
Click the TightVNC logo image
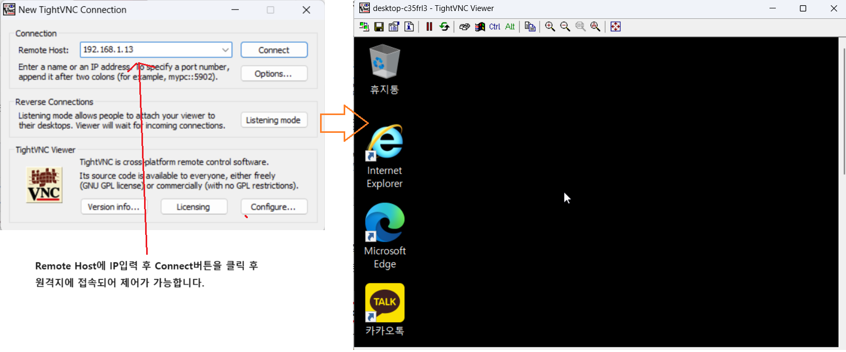point(45,185)
